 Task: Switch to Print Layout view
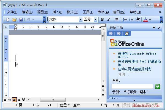(x=14, y=100)
